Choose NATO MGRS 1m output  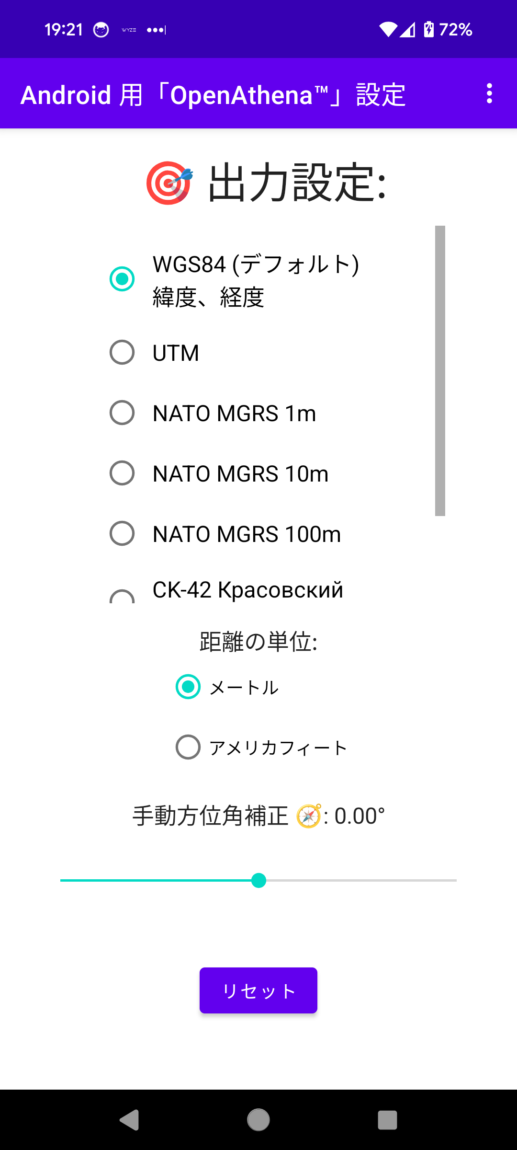(x=122, y=413)
